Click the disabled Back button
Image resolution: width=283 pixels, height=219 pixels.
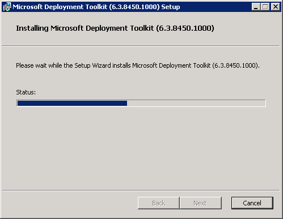click(158, 203)
